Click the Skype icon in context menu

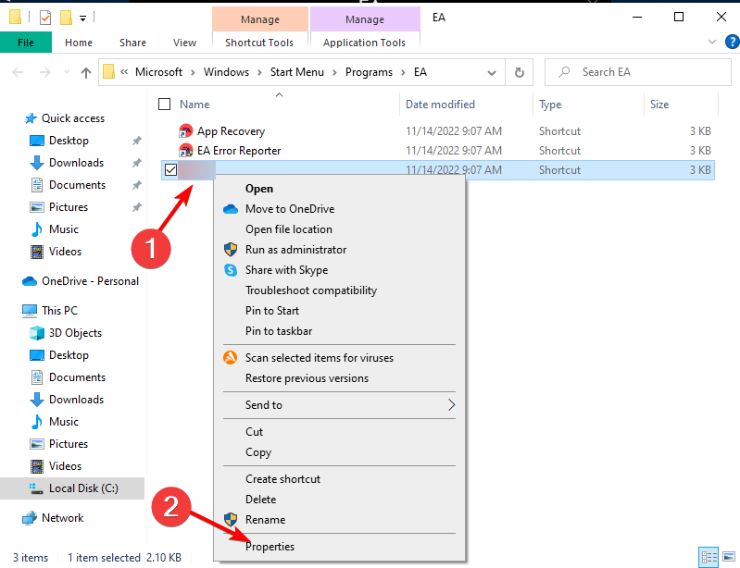tap(231, 270)
